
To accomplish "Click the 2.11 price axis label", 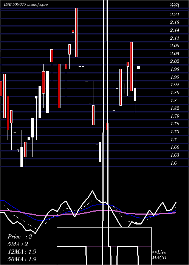I will coord(175,38).
